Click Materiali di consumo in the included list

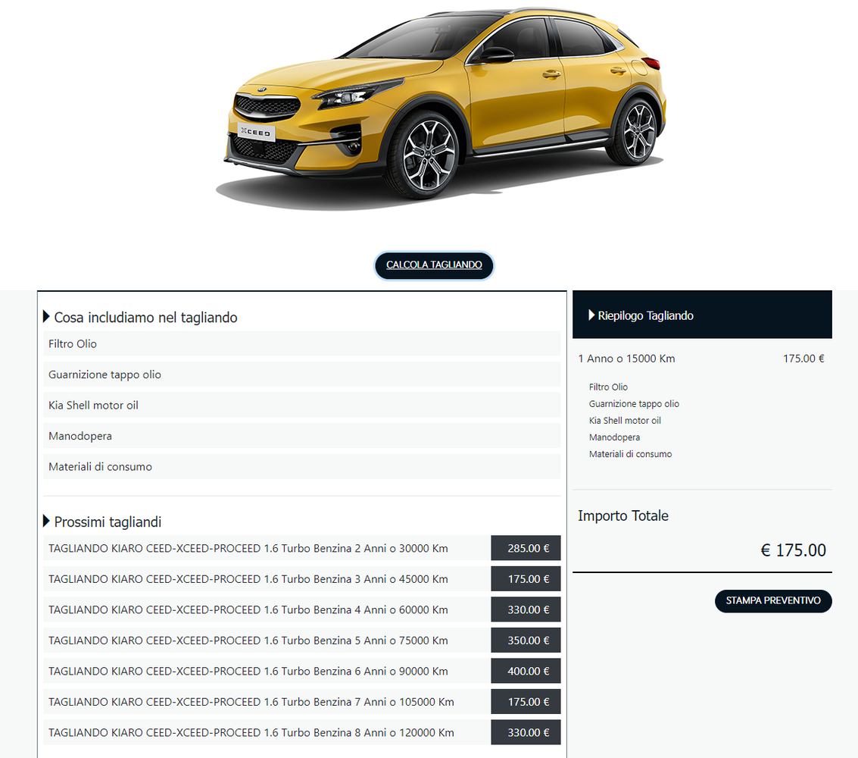coord(302,466)
